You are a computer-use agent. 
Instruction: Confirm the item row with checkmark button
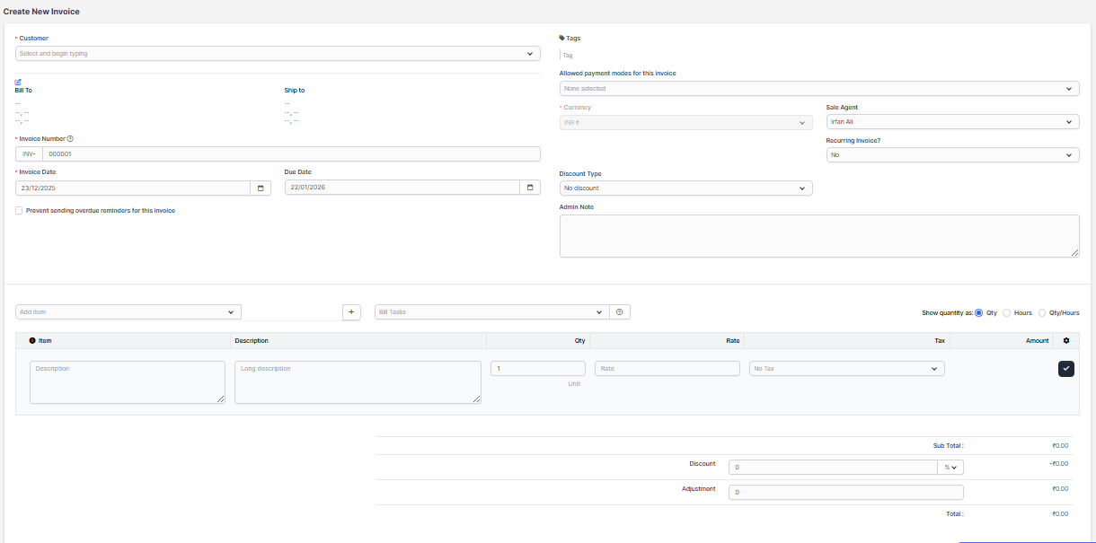(x=1066, y=369)
